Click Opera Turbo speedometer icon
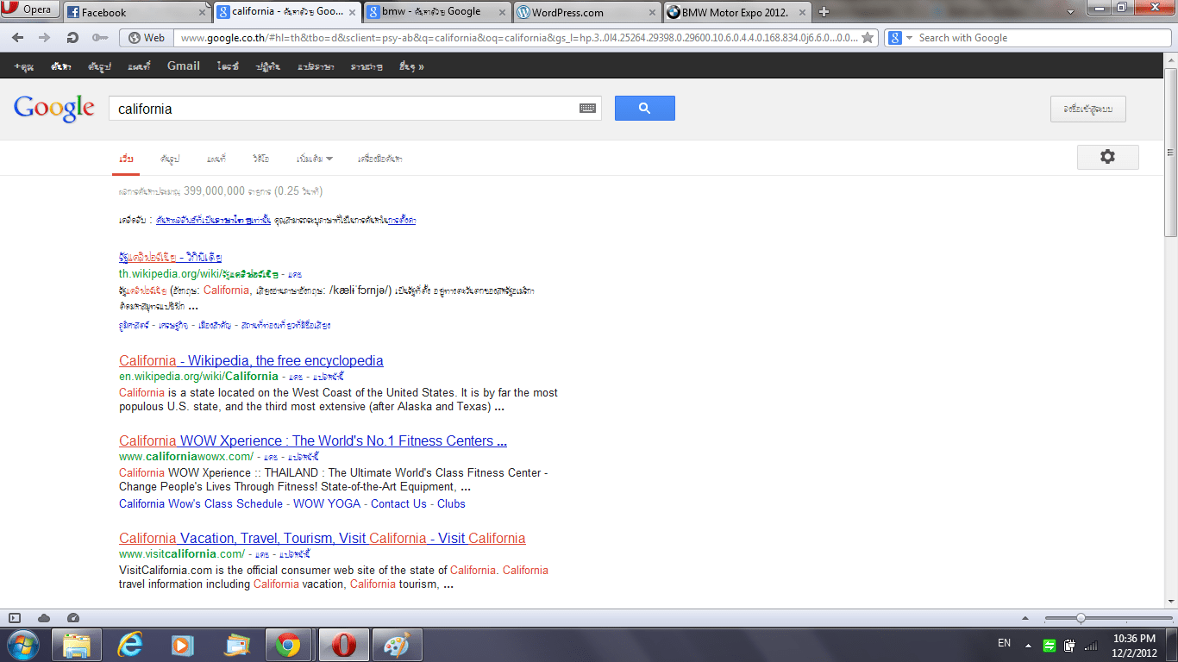Image resolution: width=1178 pixels, height=662 pixels. (72, 618)
